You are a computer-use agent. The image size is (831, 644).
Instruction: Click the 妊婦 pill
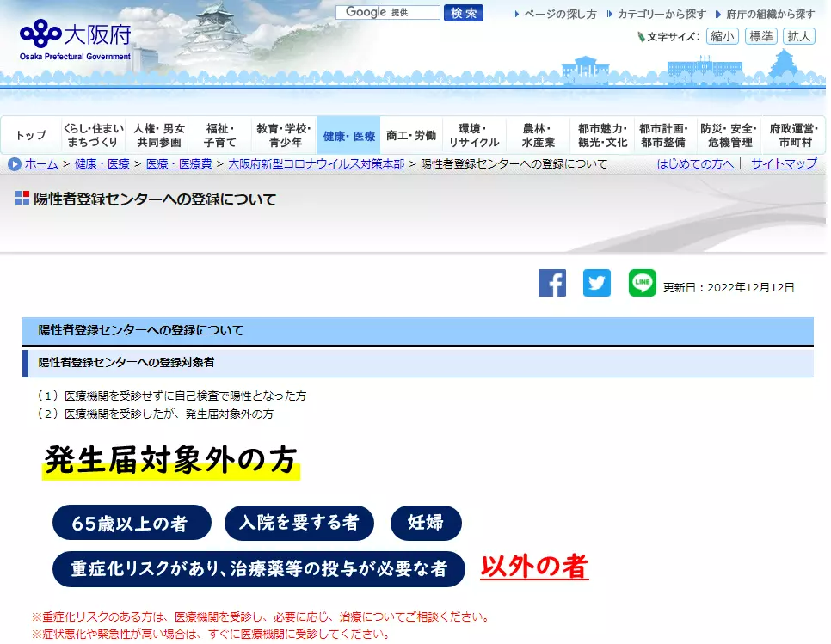point(426,523)
